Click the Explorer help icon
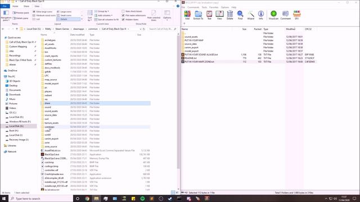Screen dimensions: 360x202 click(x=178, y=6)
